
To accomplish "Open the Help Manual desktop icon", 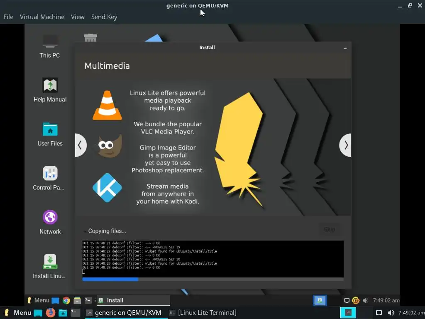I will tap(50, 90).
